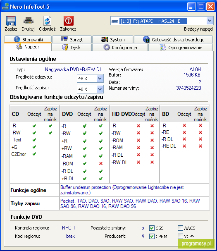The height and width of the screenshot is (251, 217).
Task: Switch to the Oprogramowanie tab
Action: [181, 47]
